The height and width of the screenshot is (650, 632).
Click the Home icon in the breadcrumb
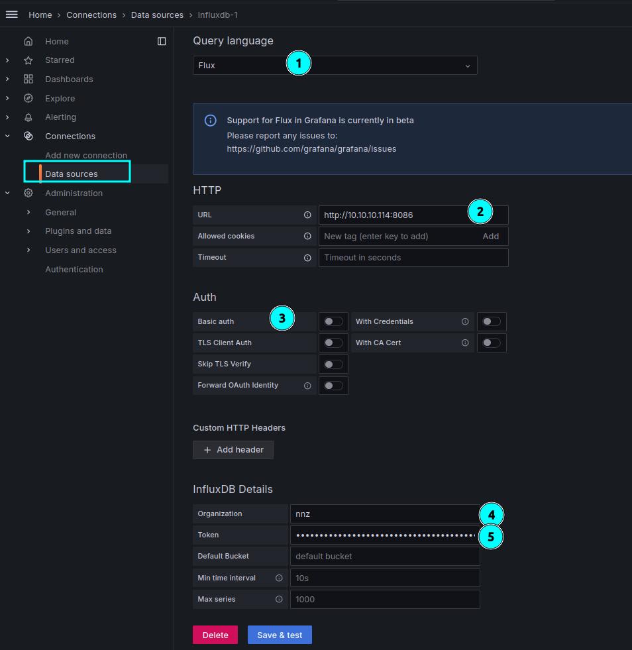tap(40, 15)
